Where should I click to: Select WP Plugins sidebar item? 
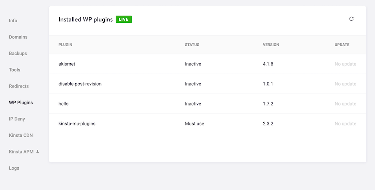coord(21,103)
